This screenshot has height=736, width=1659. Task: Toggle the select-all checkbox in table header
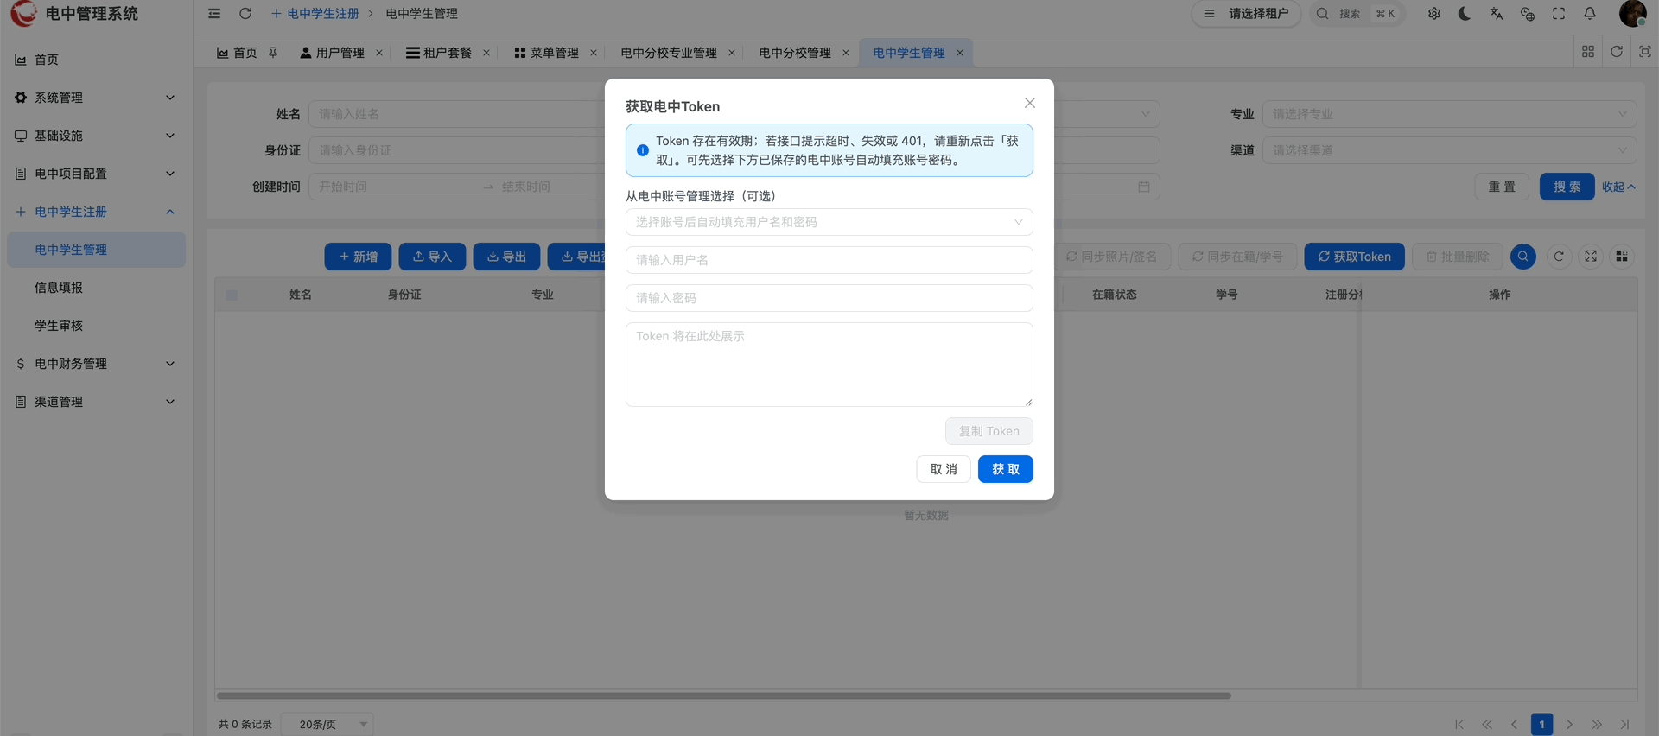point(232,295)
